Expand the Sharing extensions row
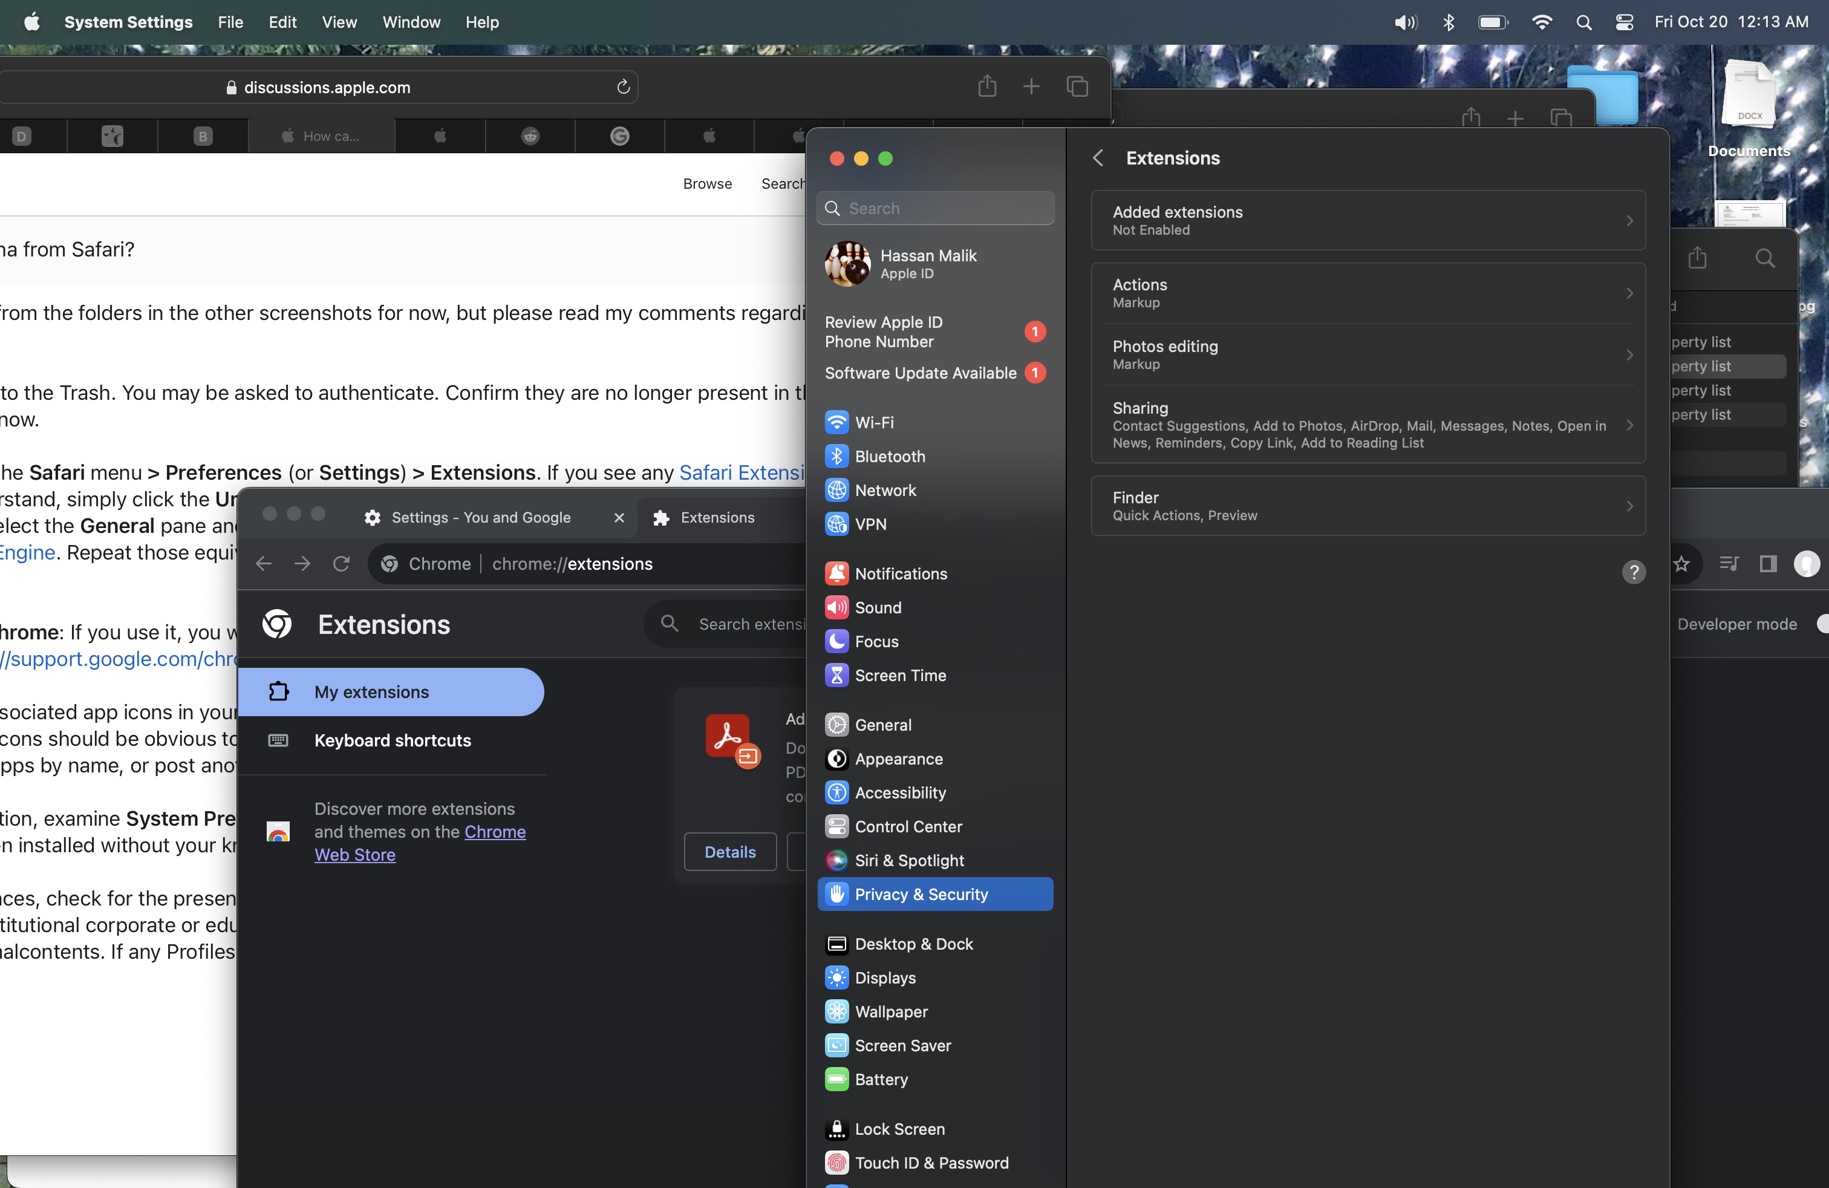 coord(1368,425)
